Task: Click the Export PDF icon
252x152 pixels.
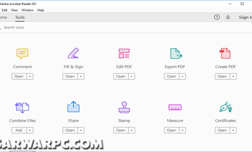Action: 176,53
